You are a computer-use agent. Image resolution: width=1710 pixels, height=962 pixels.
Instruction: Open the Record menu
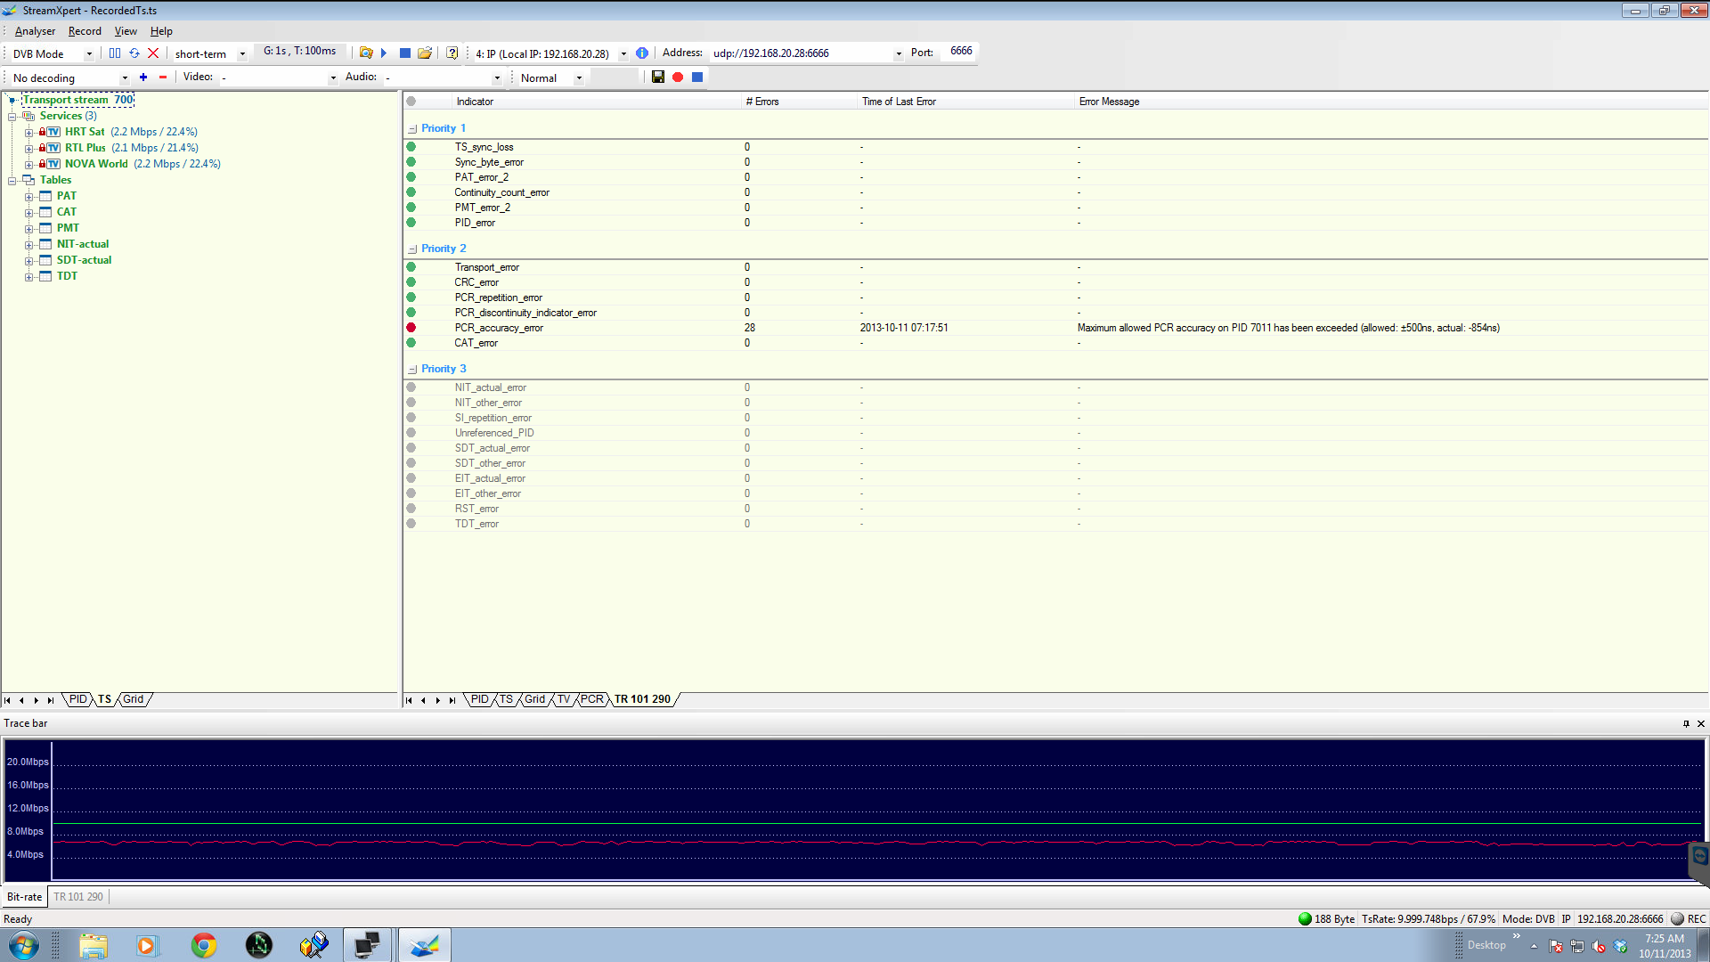click(x=85, y=31)
